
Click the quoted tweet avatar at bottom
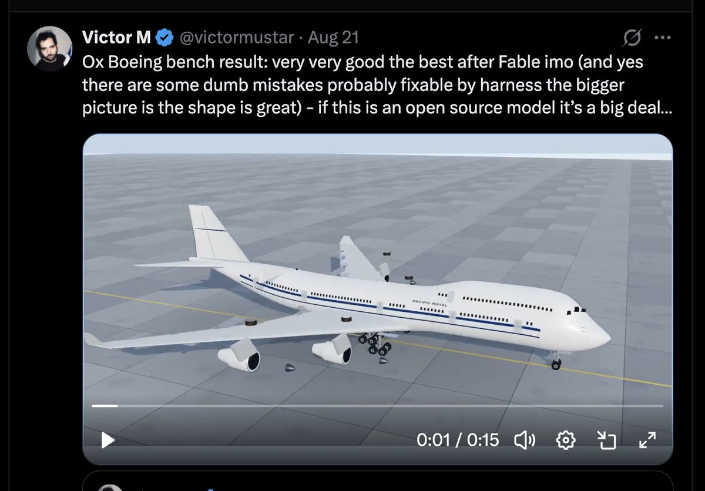pyautogui.click(x=109, y=488)
